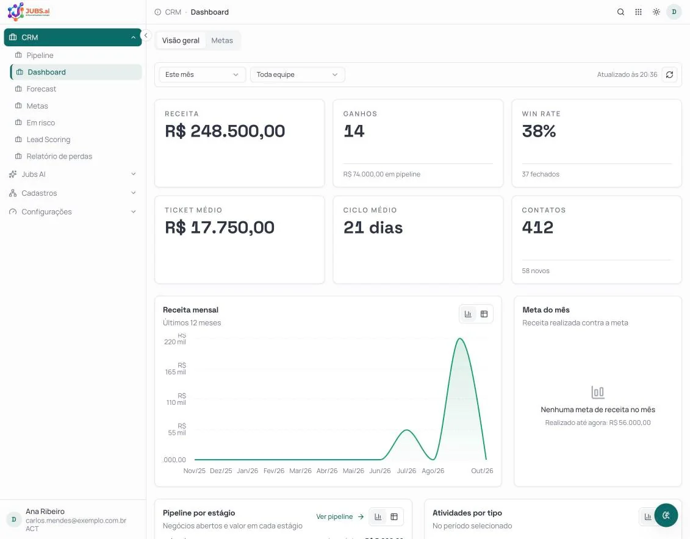This screenshot has height=539, width=690.
Task: Click the Metas sidebar icon
Action: click(18, 105)
